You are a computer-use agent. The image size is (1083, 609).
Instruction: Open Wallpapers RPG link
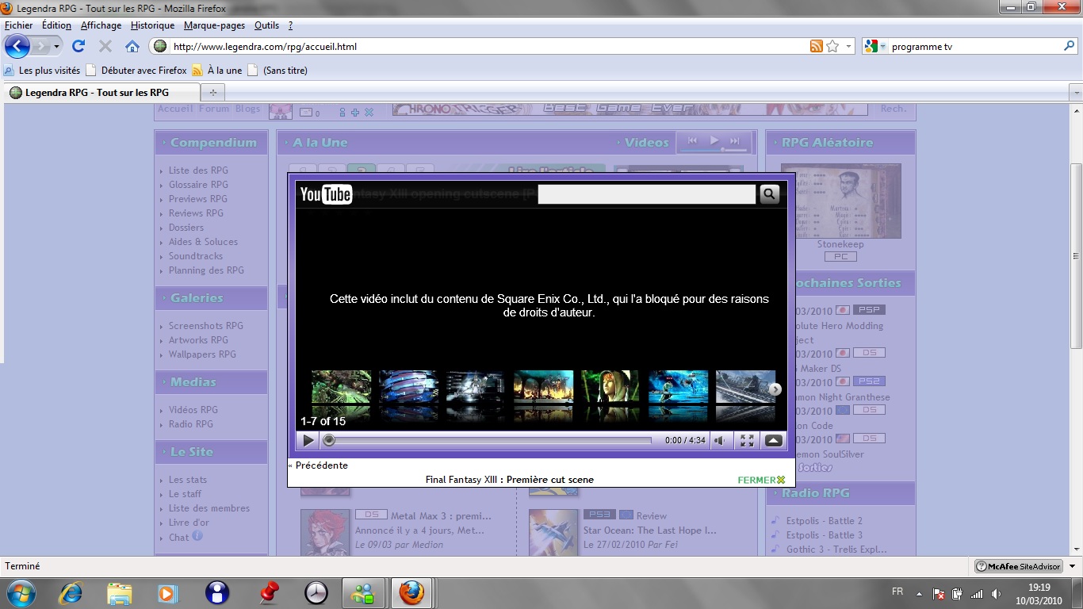[x=202, y=354]
